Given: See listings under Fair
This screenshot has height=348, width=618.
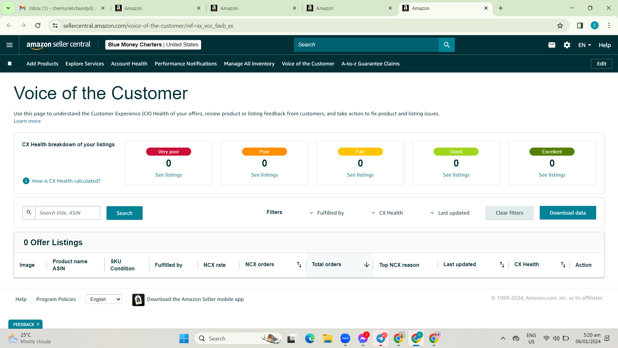Looking at the screenshot, I should click(x=360, y=175).
